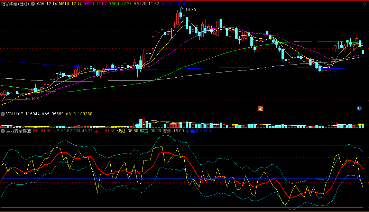
Task: Click the VOLUME: 115044 label
Action: pos(23,114)
